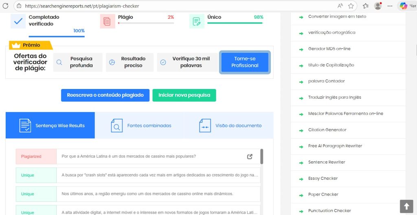This screenshot has width=417, height=215.
Task: Click the results list scrollbar
Action: [261, 156]
